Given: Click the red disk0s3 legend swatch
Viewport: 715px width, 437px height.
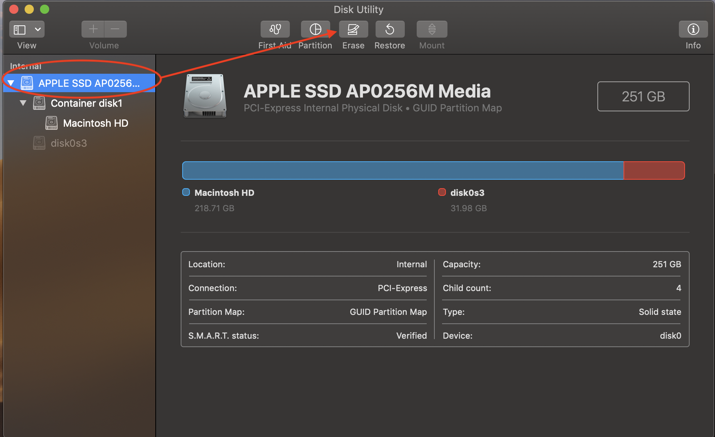Looking at the screenshot, I should (442, 192).
